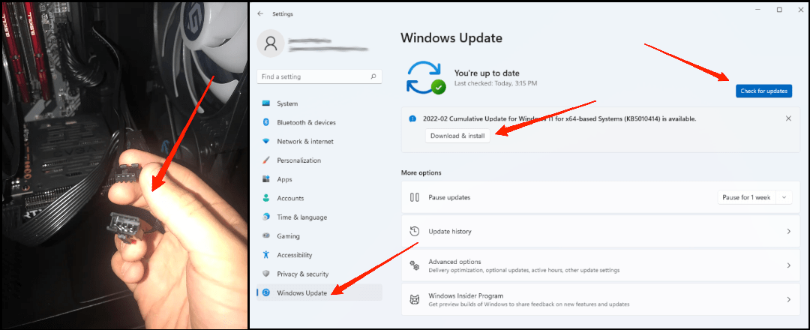The height and width of the screenshot is (330, 810).
Task: Minimize the Settings window
Action: 756,9
